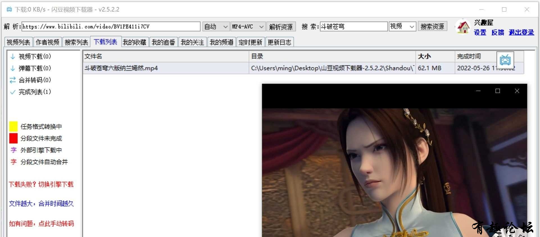The width and height of the screenshot is (540, 237).
Task: Click the 下载失败？切换引擎下载 link
Action: [41, 184]
